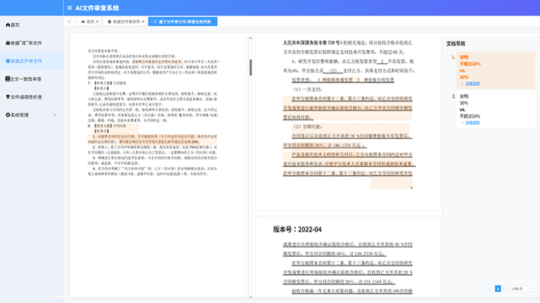
Task: Click highlighted clause 1 in left document
Action: click(x=153, y=139)
